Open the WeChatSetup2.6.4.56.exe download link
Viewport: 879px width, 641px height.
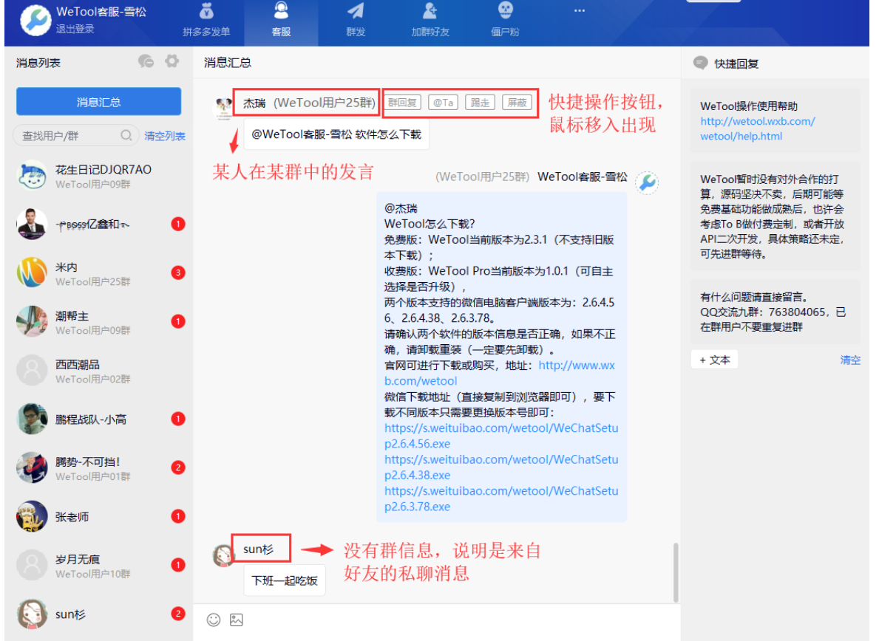(x=501, y=436)
